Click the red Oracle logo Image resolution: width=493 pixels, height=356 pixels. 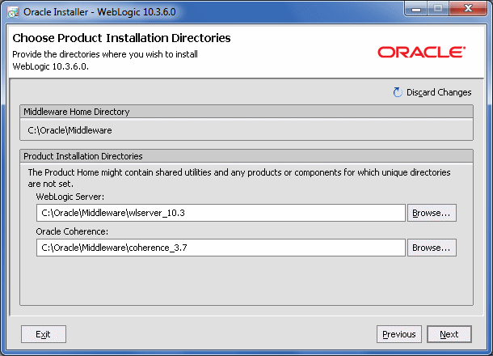coord(420,52)
